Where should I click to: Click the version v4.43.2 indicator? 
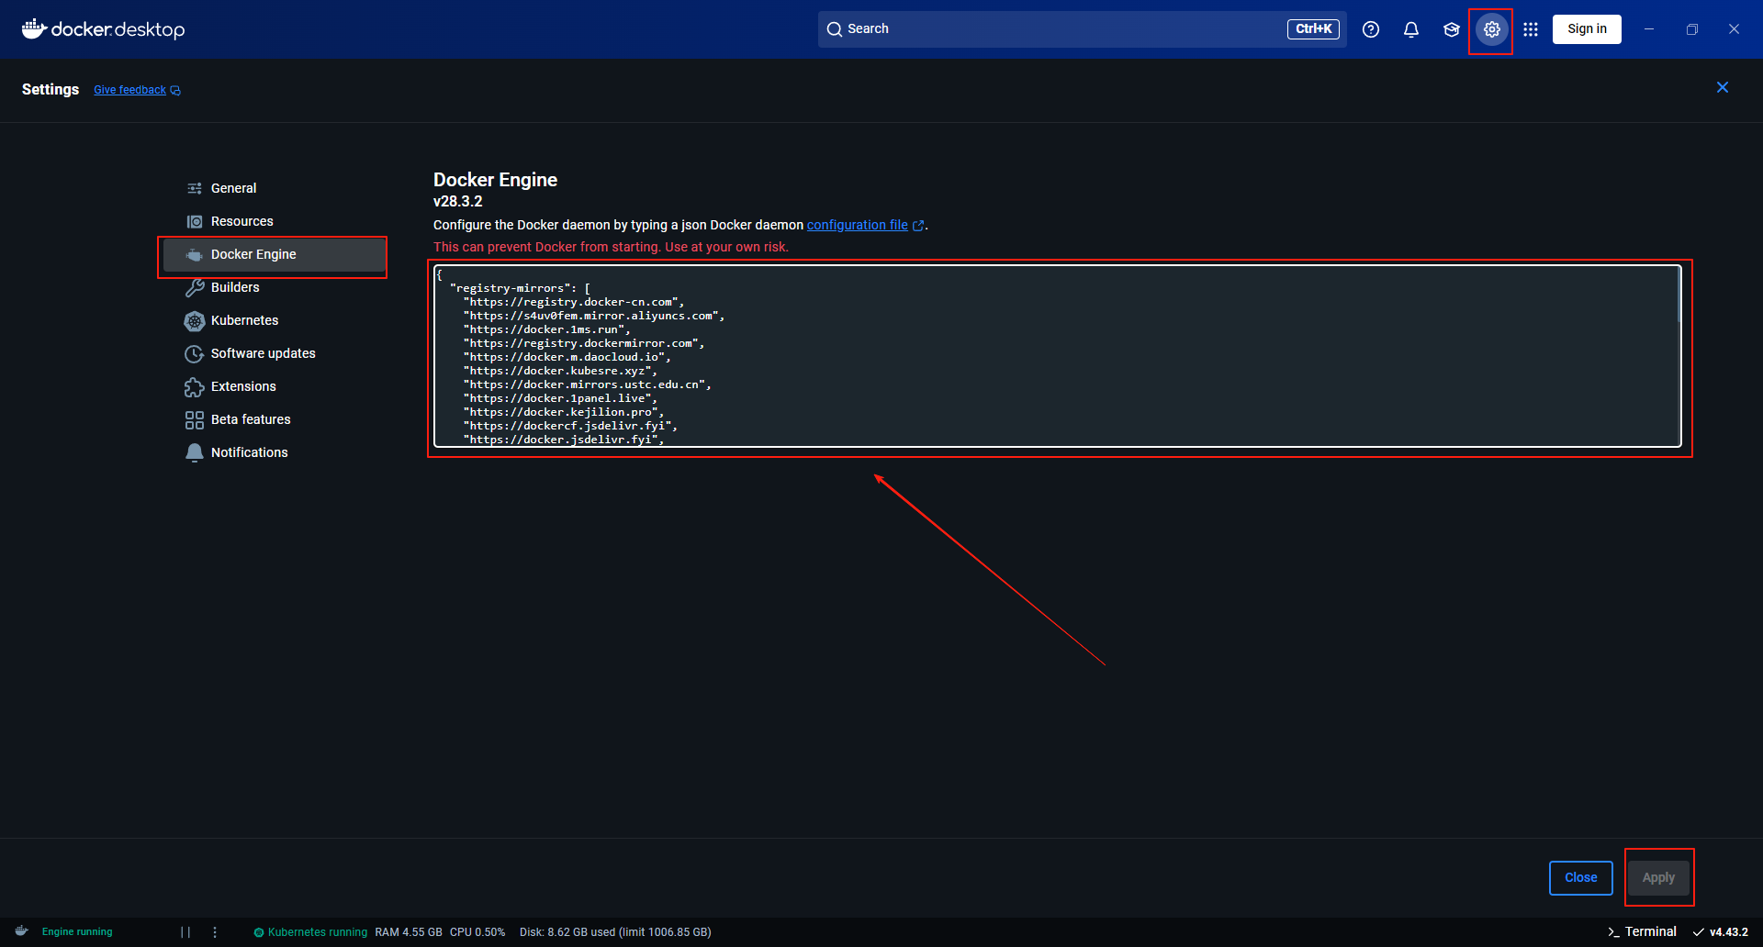(x=1720, y=932)
